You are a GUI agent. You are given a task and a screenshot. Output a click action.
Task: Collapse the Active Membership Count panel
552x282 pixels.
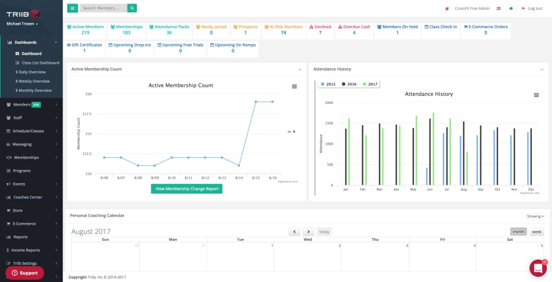300,69
